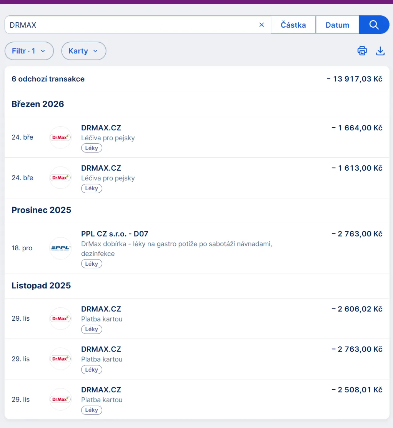Click 'Platba kartou' on the 2 508,01 Kč row
The image size is (393, 428).
[102, 400]
